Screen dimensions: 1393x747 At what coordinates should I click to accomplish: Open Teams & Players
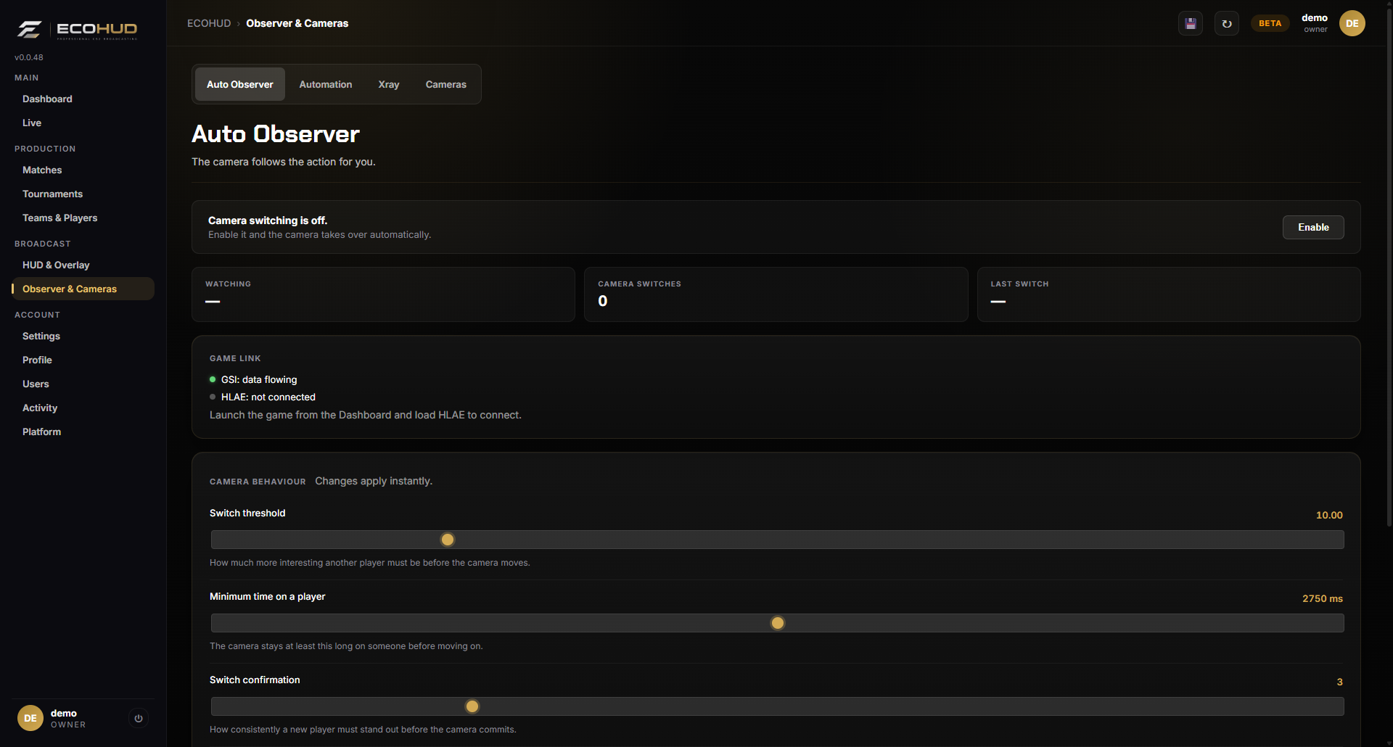83,218
